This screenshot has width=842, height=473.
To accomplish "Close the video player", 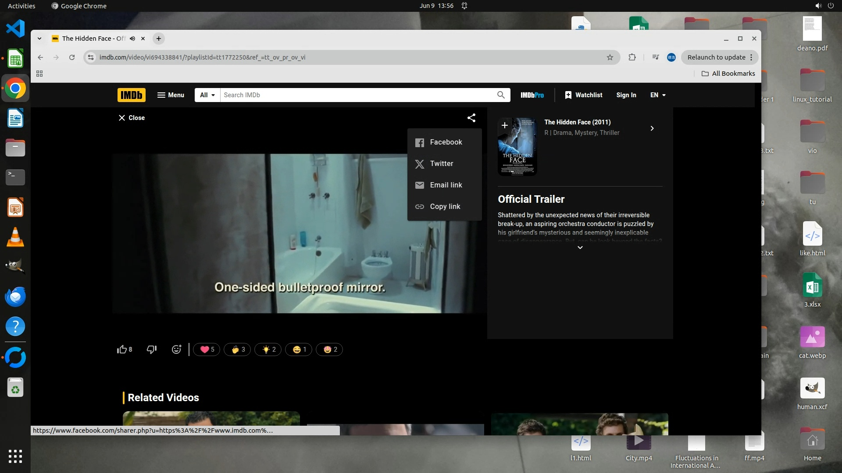I will (132, 118).
